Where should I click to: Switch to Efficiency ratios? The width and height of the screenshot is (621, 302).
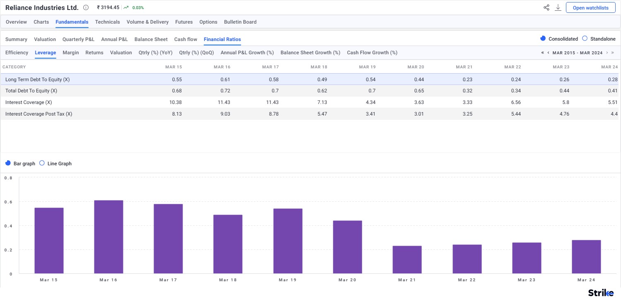(17, 53)
